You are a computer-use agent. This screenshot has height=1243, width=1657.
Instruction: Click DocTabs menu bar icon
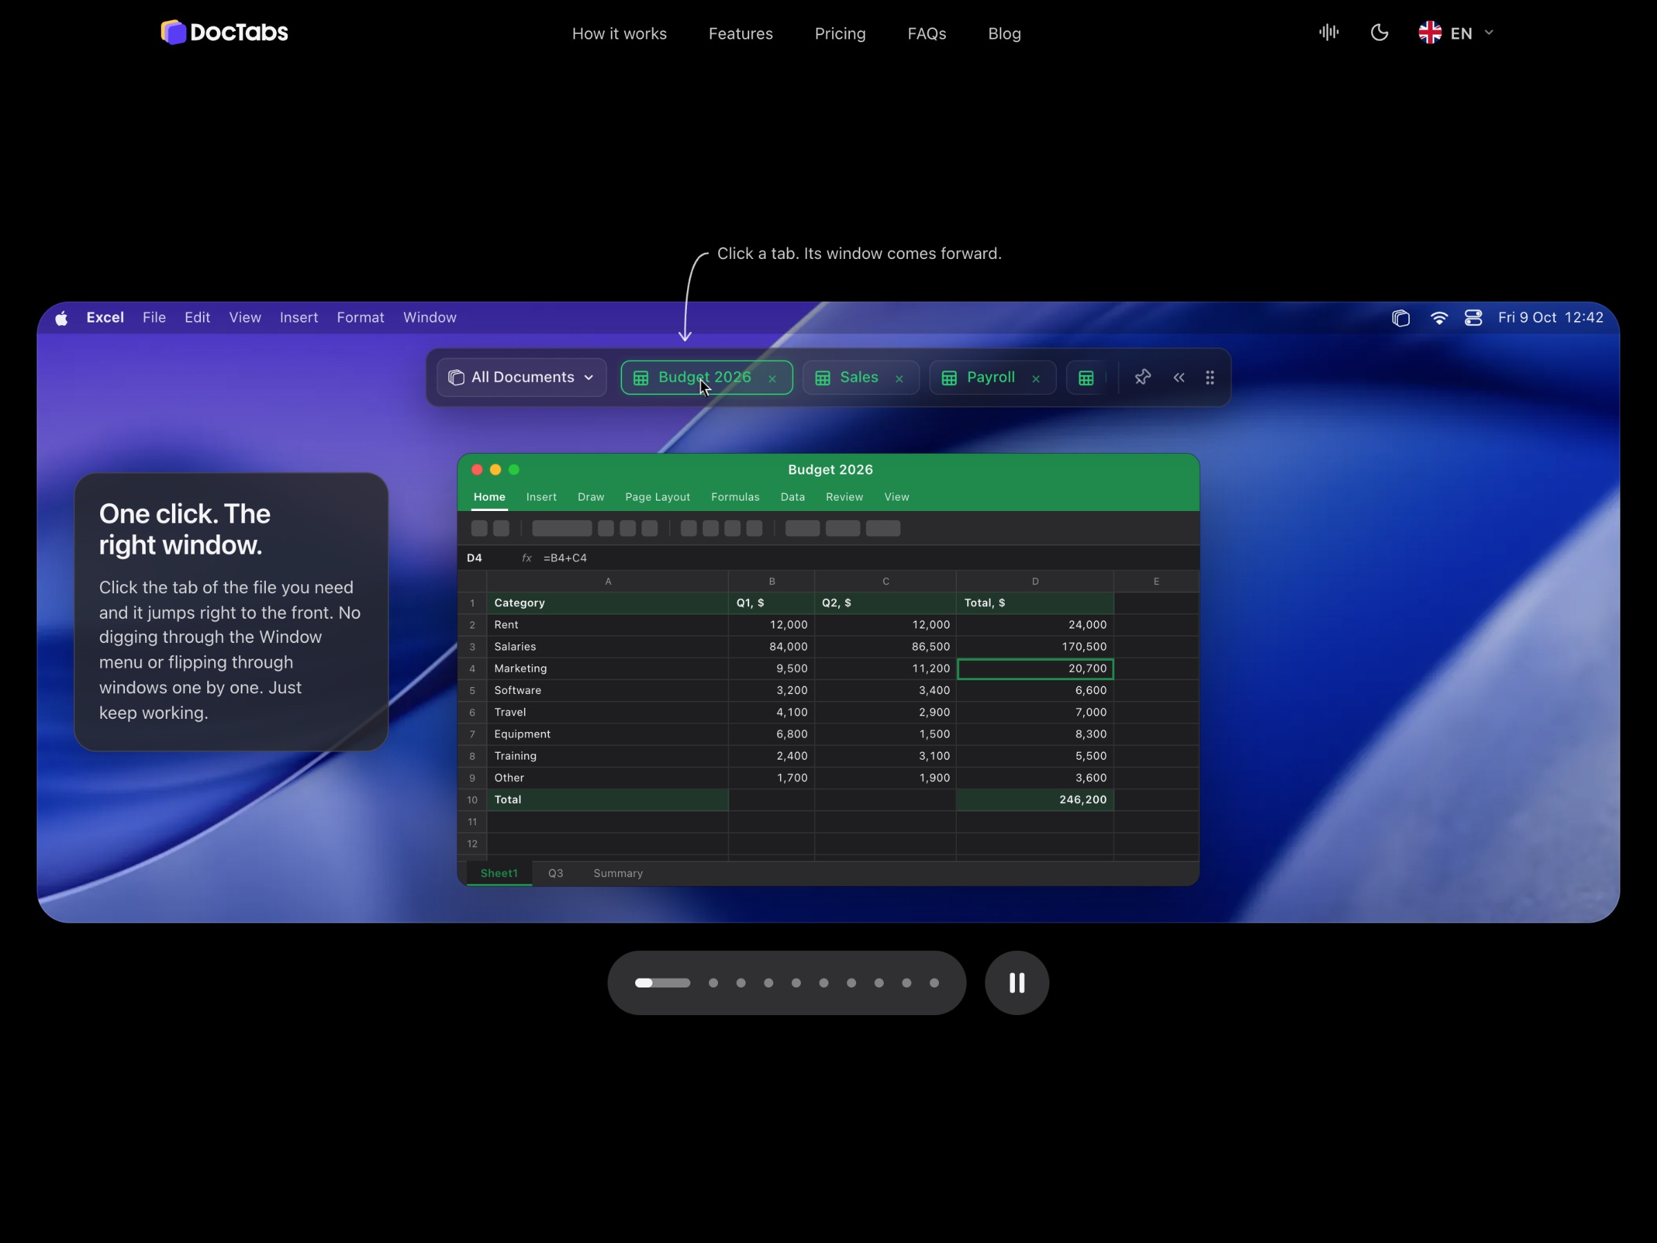(x=1401, y=318)
